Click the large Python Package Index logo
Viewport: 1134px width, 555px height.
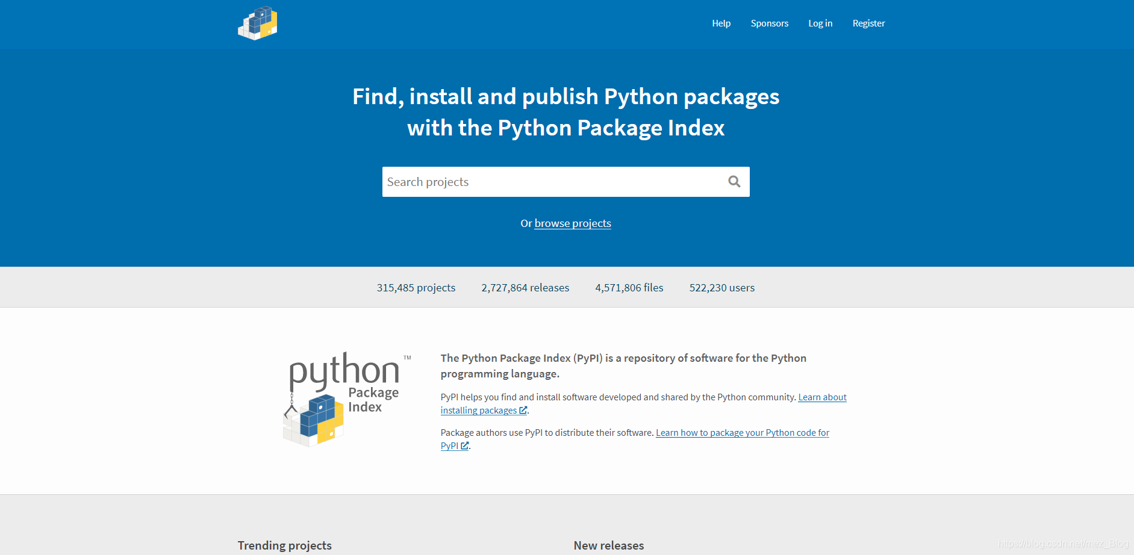click(x=347, y=400)
